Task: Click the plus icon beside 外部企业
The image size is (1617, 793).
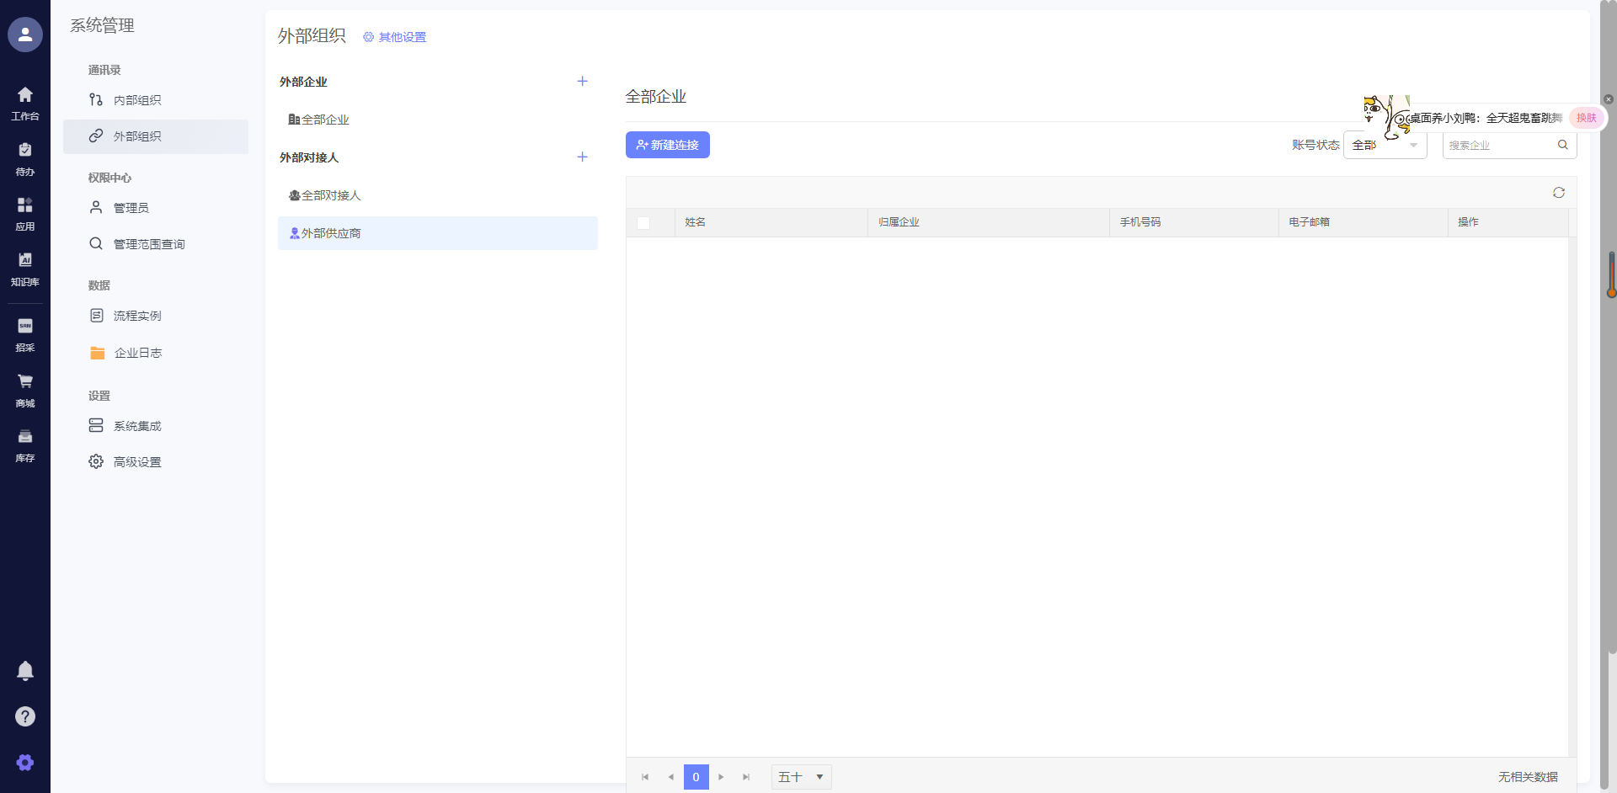Action: (582, 82)
